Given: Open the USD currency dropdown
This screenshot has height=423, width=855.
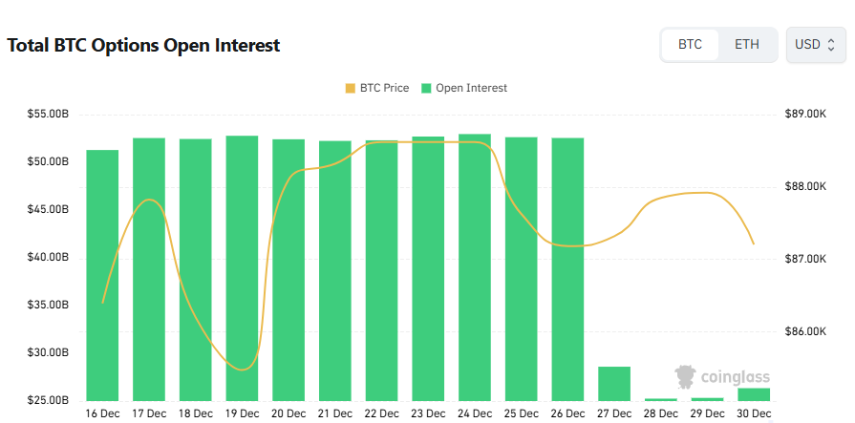Looking at the screenshot, I should point(815,45).
